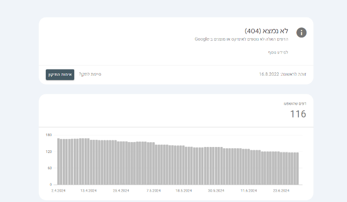Click the last bar of the chart
Viewport: 347px width, 202px height.
(297, 169)
